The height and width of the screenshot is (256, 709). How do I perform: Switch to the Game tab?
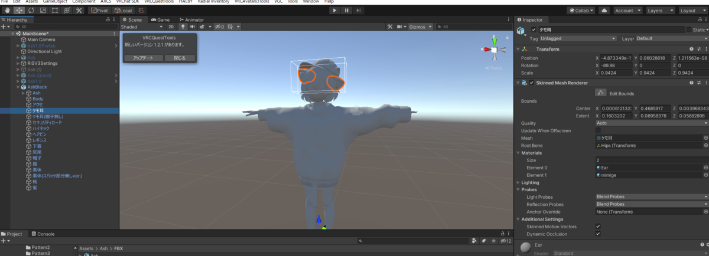coord(160,19)
